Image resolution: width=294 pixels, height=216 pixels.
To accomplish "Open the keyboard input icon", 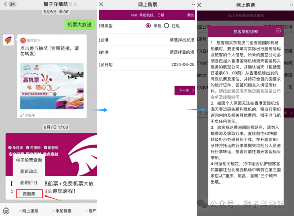I will pos(6,211).
